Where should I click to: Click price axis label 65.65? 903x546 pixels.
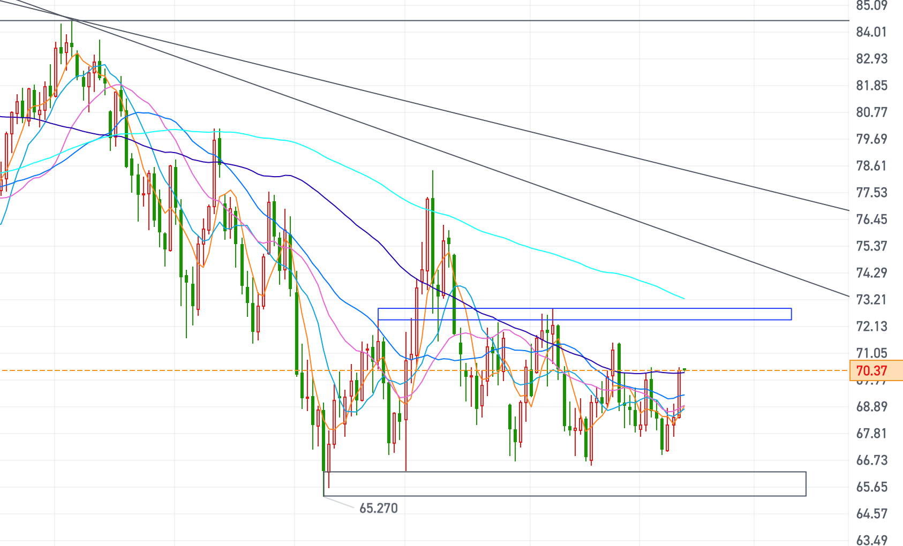click(871, 487)
